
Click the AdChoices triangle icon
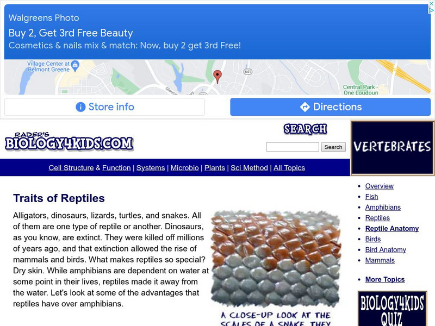431,10
